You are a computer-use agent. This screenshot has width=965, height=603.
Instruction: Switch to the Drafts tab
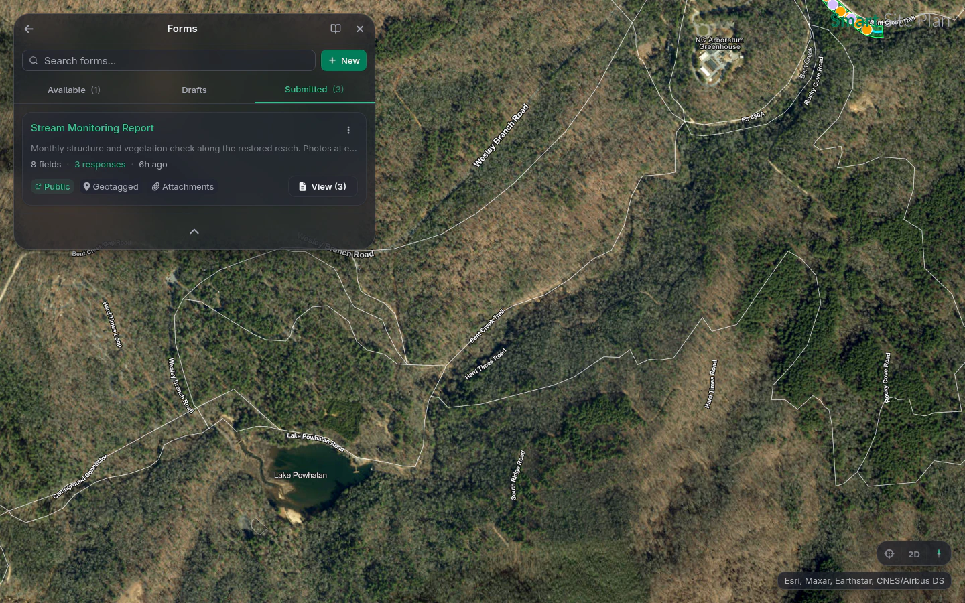pyautogui.click(x=194, y=90)
